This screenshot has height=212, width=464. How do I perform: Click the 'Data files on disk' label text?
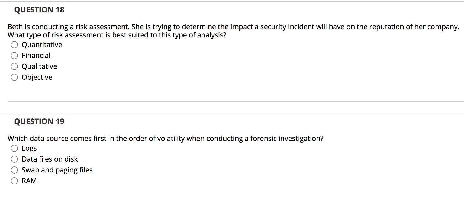[50, 159]
